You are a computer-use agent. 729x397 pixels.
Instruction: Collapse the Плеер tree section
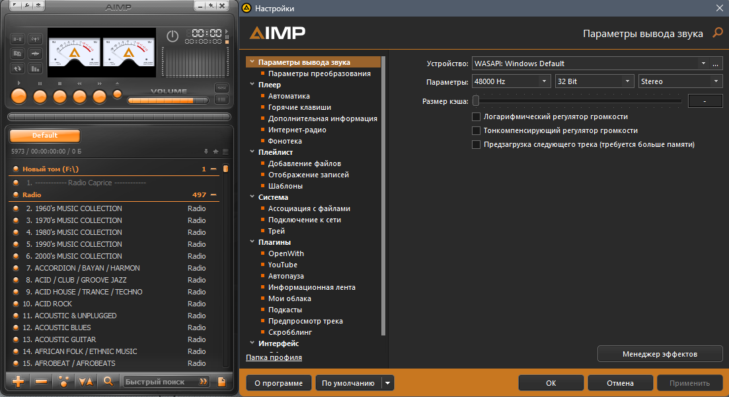(x=252, y=84)
